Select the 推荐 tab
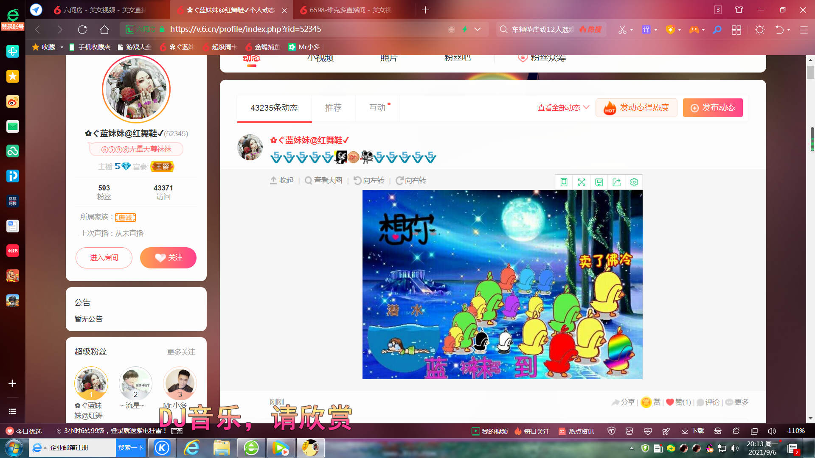 (x=333, y=108)
